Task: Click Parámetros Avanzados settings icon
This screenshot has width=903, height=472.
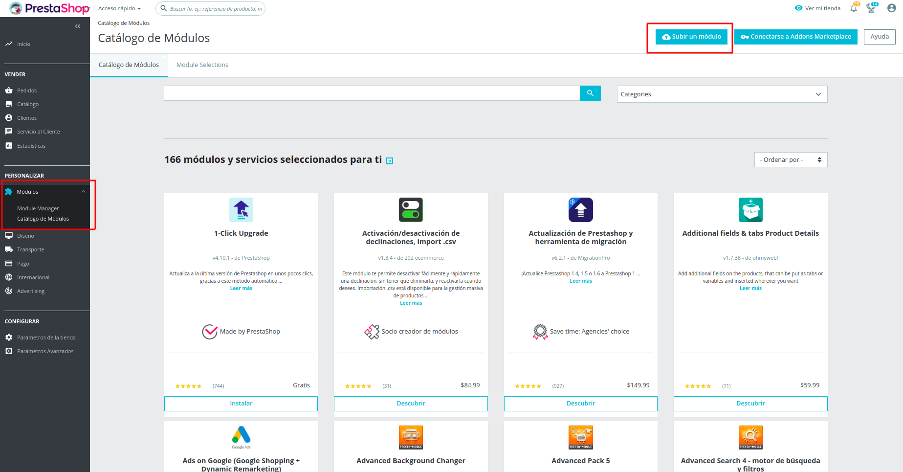Action: point(9,351)
